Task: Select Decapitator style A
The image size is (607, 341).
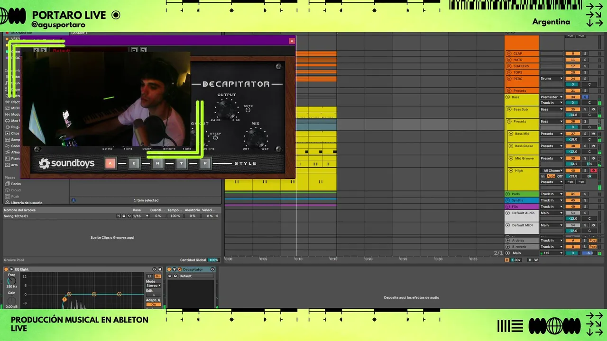Action: point(110,163)
